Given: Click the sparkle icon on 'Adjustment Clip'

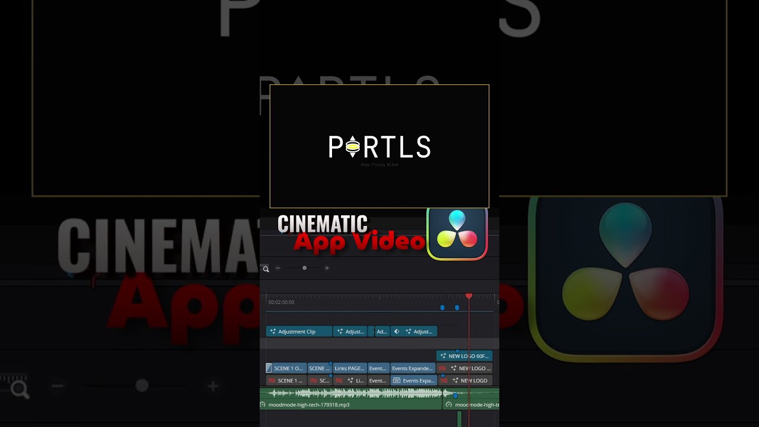Looking at the screenshot, I should pos(273,332).
